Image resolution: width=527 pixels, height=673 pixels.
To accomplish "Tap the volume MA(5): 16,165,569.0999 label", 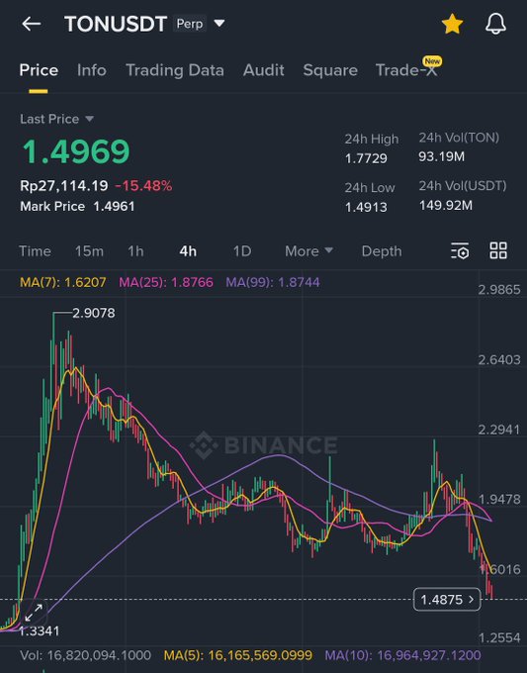I will click(238, 655).
